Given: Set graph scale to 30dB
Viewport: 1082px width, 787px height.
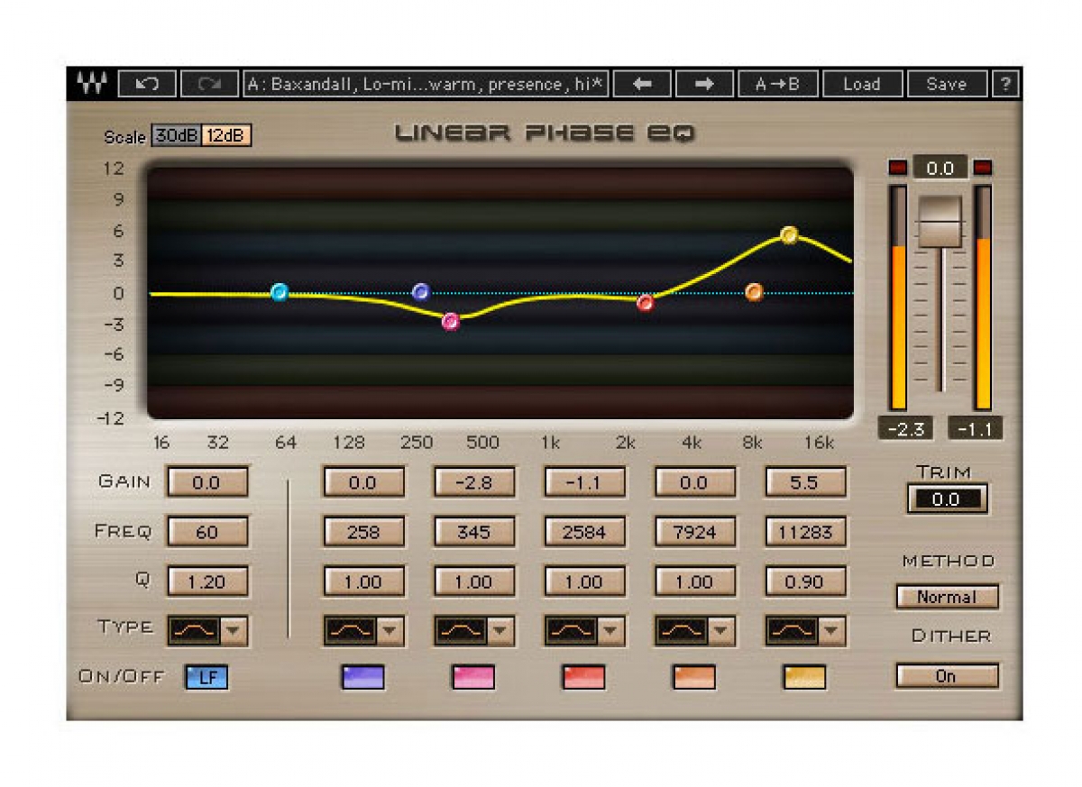Looking at the screenshot, I should pos(175,136).
